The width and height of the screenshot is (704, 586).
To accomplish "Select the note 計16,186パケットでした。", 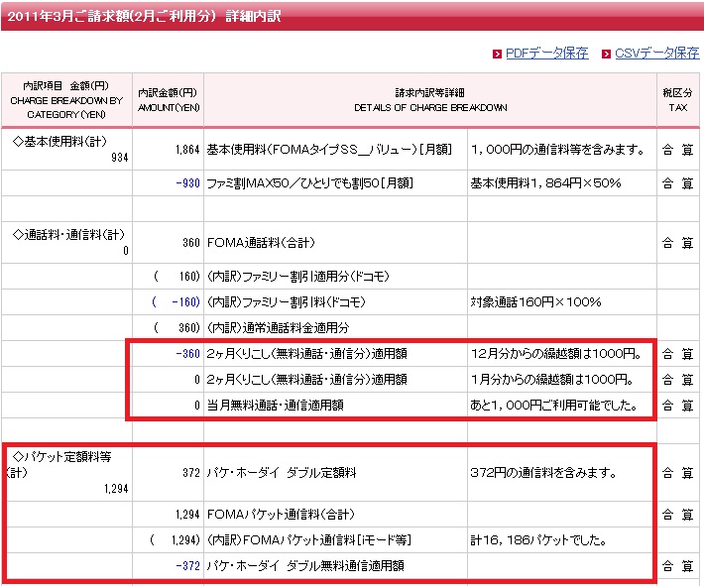I will coord(538,539).
